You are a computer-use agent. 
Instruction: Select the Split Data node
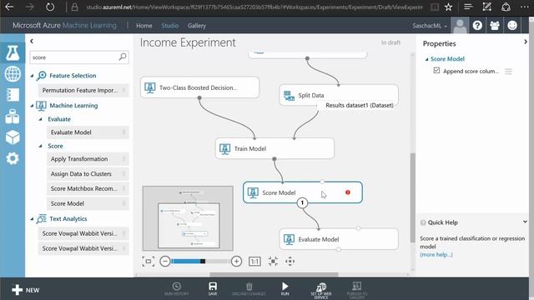click(x=339, y=95)
